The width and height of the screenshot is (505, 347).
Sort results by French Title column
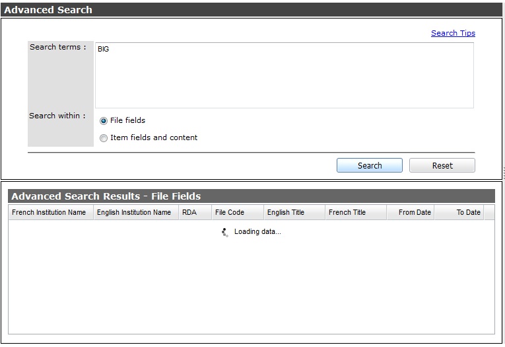(347, 212)
